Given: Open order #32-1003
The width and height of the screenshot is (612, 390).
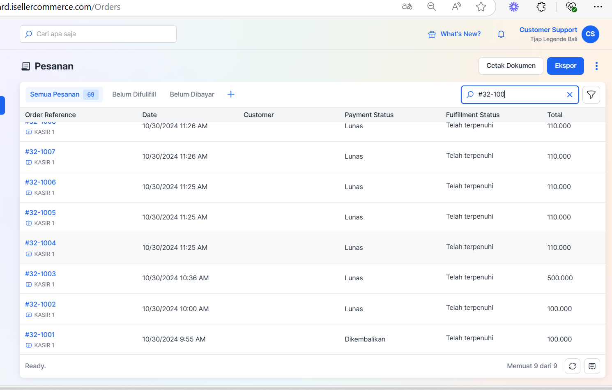Looking at the screenshot, I should coord(40,274).
